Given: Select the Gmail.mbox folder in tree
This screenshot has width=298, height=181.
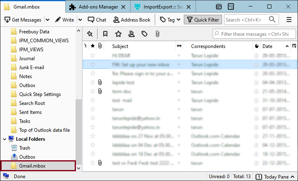Looking at the screenshot, I should [x=38, y=166].
